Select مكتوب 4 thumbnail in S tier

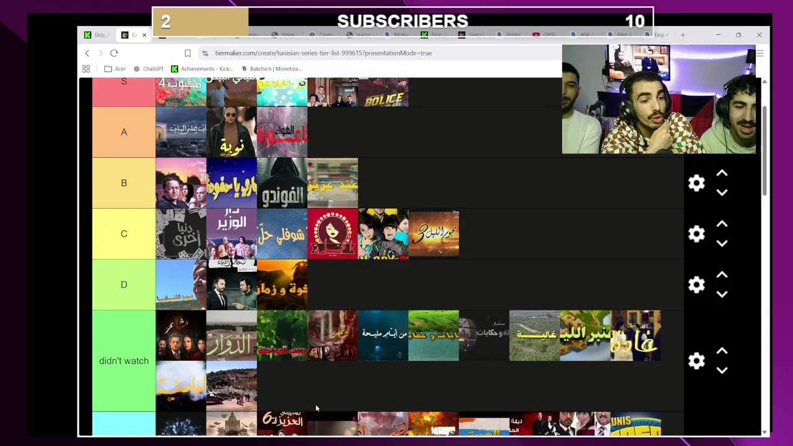click(x=181, y=92)
